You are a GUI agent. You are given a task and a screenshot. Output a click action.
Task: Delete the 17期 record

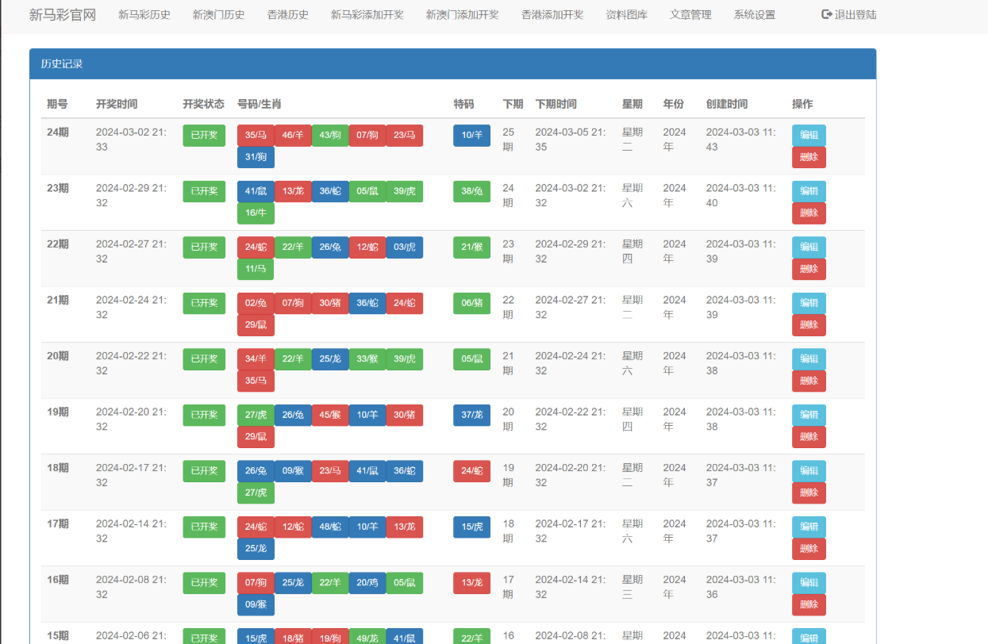tap(809, 549)
